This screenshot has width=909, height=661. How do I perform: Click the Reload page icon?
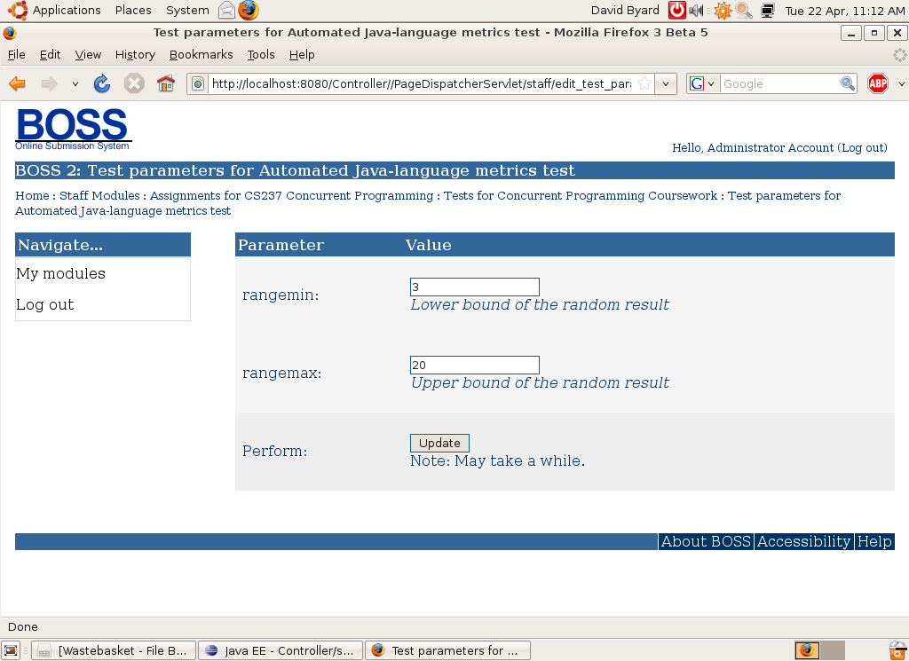[x=102, y=83]
